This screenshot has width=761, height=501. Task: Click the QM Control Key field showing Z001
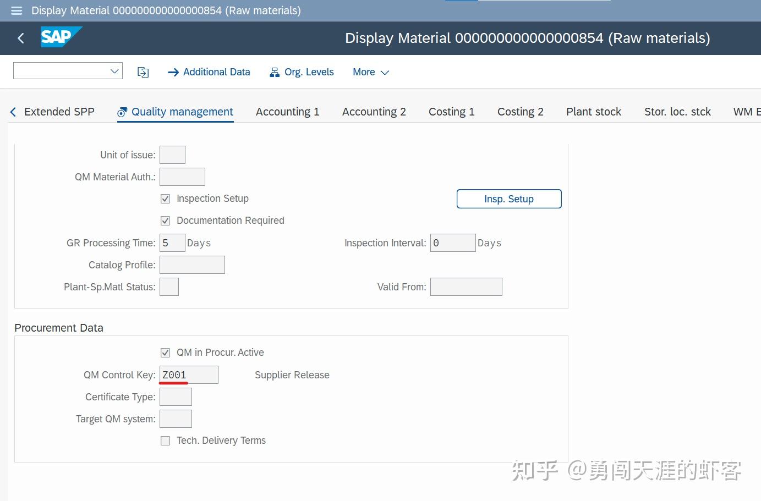(189, 375)
